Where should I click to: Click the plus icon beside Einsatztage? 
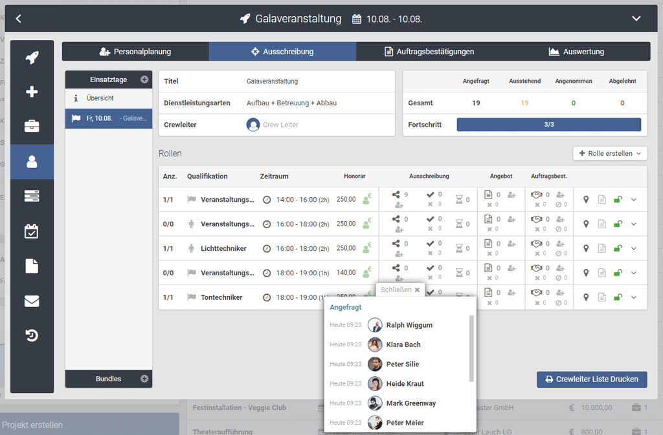click(144, 80)
